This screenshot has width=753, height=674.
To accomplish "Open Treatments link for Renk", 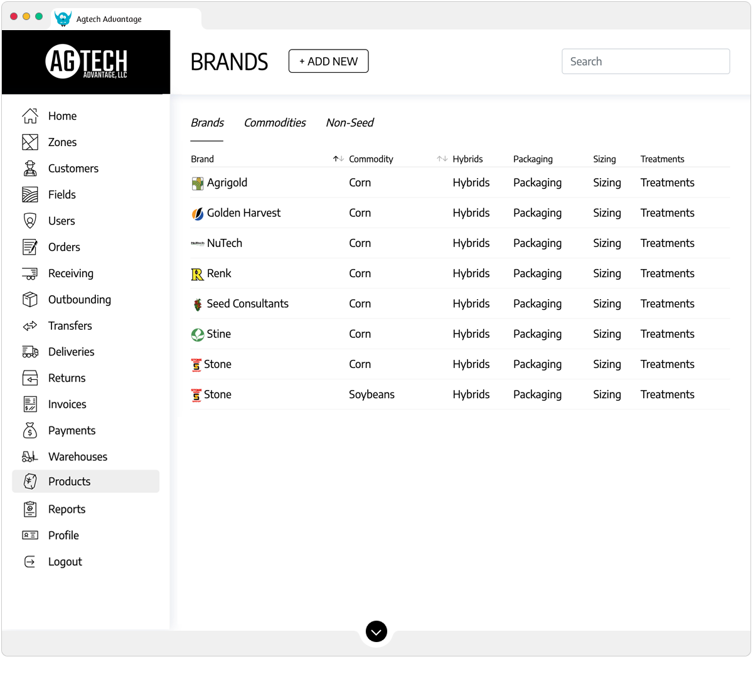I will (x=667, y=273).
